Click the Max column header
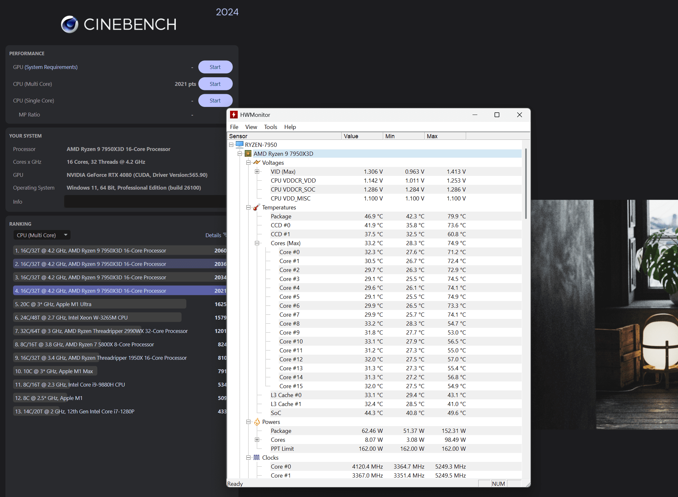The image size is (678, 497). coord(445,136)
